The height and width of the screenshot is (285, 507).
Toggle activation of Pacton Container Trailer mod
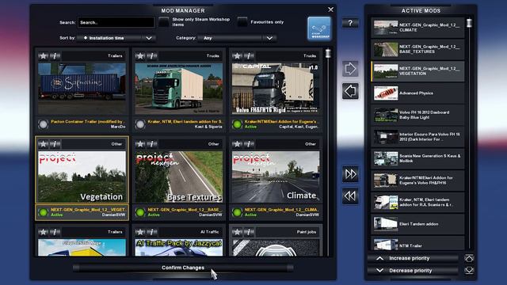(43, 124)
